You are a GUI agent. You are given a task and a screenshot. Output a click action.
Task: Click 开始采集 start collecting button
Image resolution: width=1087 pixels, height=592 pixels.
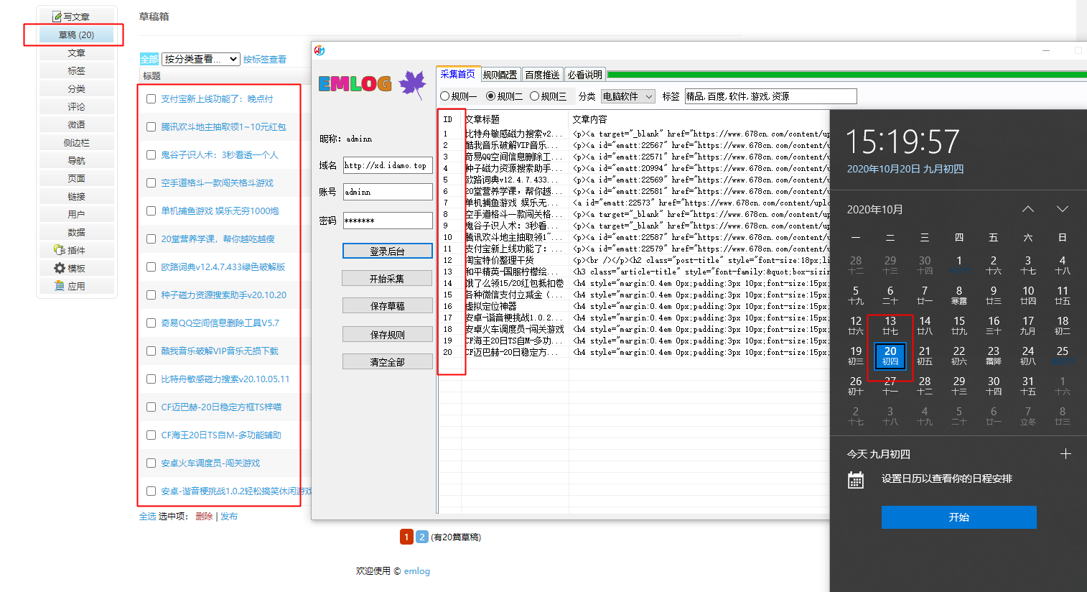click(x=388, y=278)
